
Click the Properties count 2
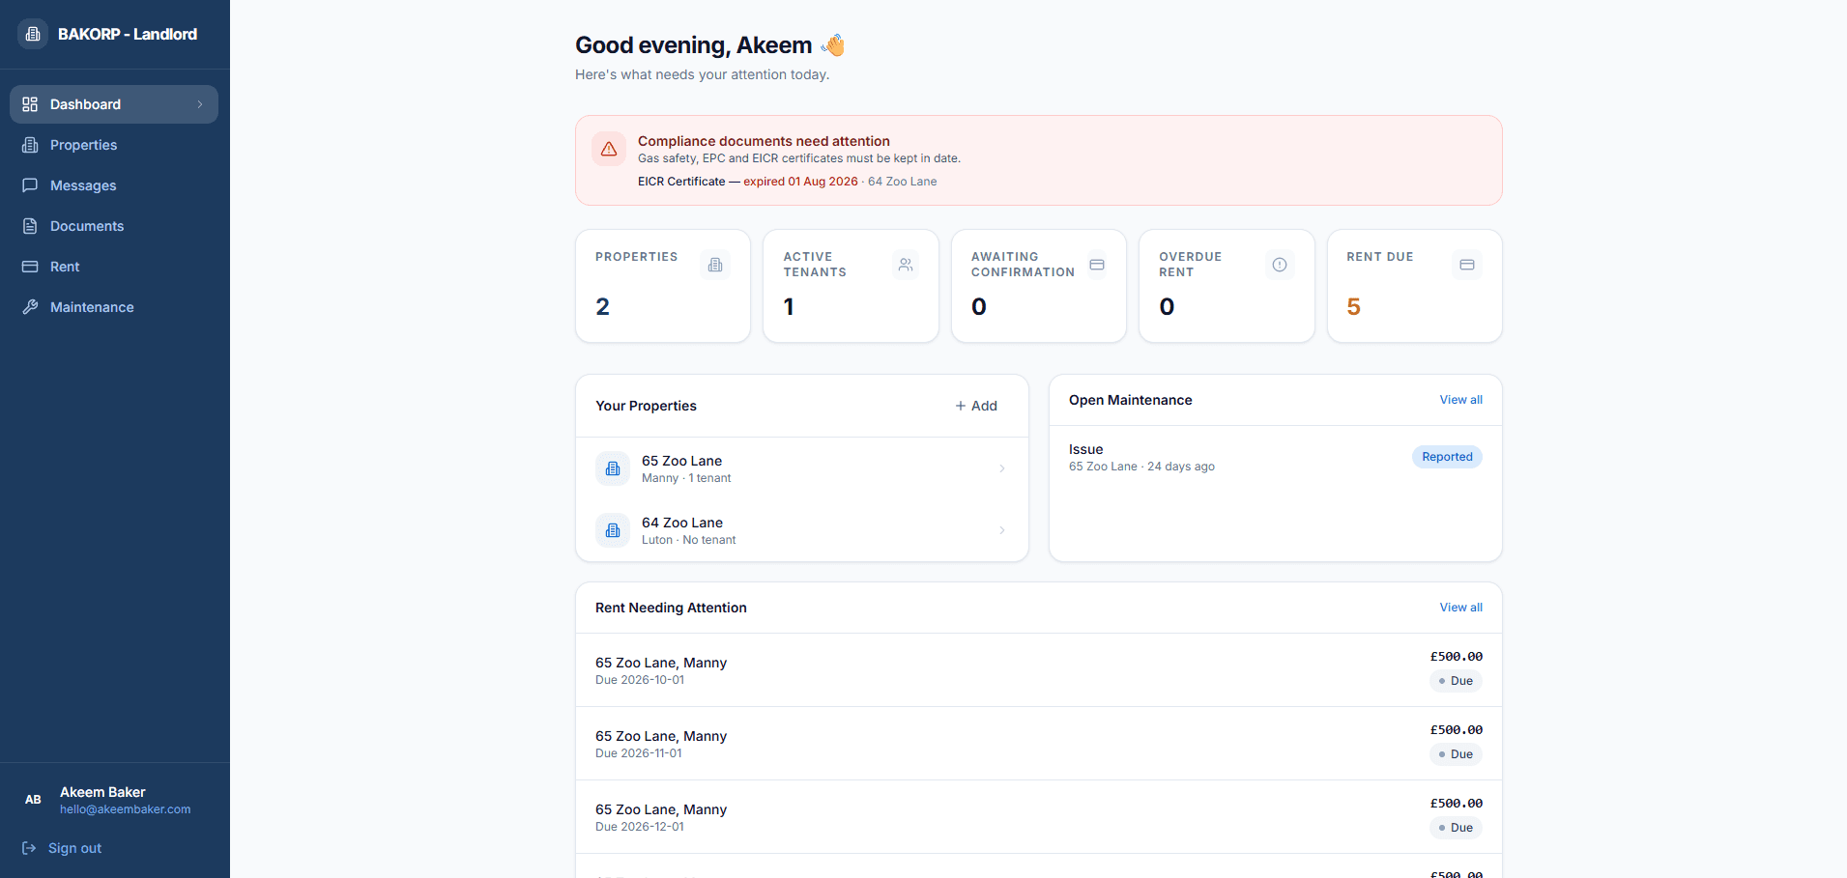point(602,307)
